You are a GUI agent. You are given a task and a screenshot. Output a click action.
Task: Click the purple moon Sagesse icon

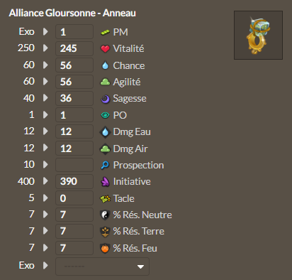[x=106, y=99]
